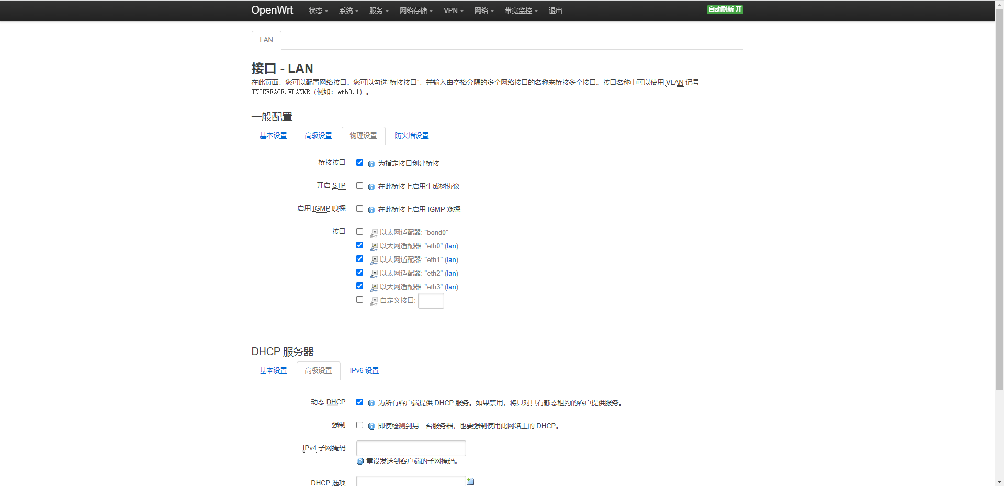
Task: Click the bond0 ethernet adapter icon
Action: (x=374, y=233)
